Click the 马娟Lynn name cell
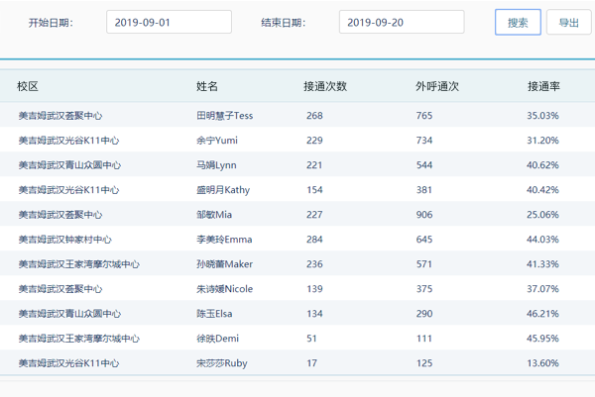The height and width of the screenshot is (397, 595). (x=216, y=165)
